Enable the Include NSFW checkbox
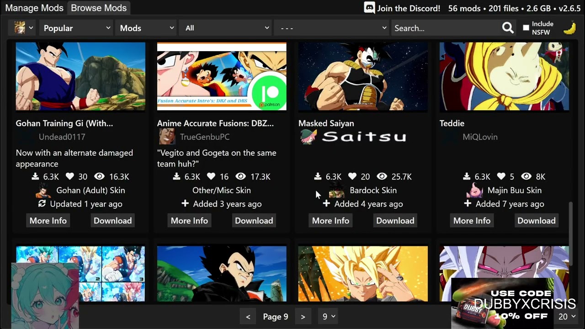Viewport: 585px width, 329px height. click(526, 28)
